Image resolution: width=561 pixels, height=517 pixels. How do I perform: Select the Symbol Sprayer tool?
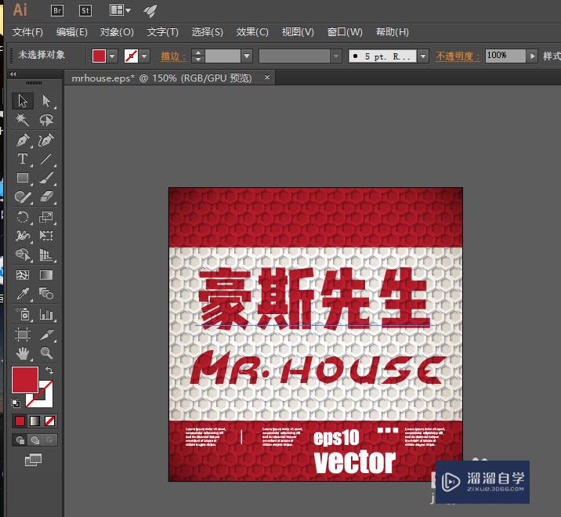click(23, 314)
